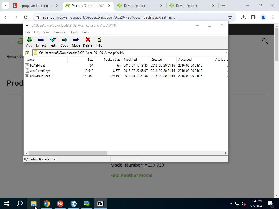The height and width of the screenshot is (209, 279).
Task: Open the Chrome profile avatar
Action: coord(263,17)
